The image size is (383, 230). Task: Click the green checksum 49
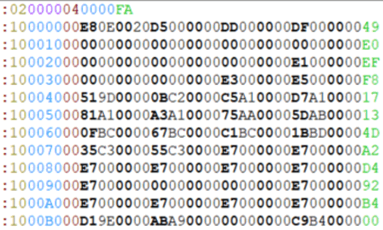tap(371, 28)
